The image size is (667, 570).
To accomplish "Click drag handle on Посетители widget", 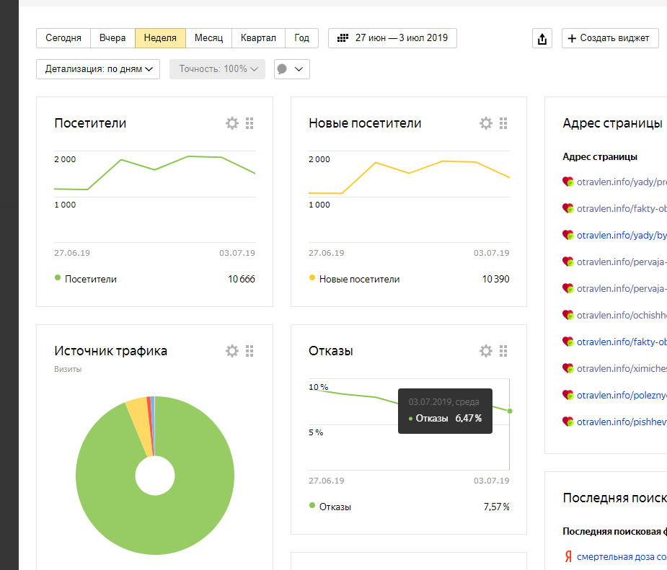I will (x=249, y=123).
